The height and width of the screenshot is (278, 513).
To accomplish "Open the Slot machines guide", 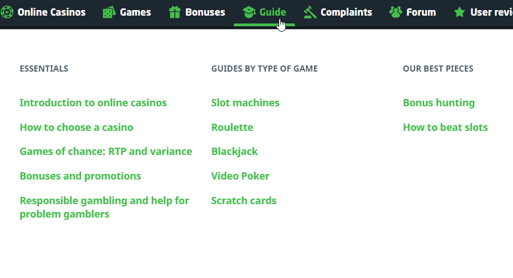I will pos(245,103).
